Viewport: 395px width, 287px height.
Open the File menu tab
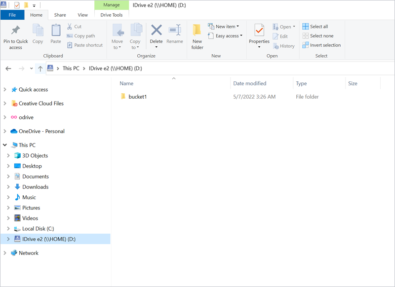[x=12, y=15]
